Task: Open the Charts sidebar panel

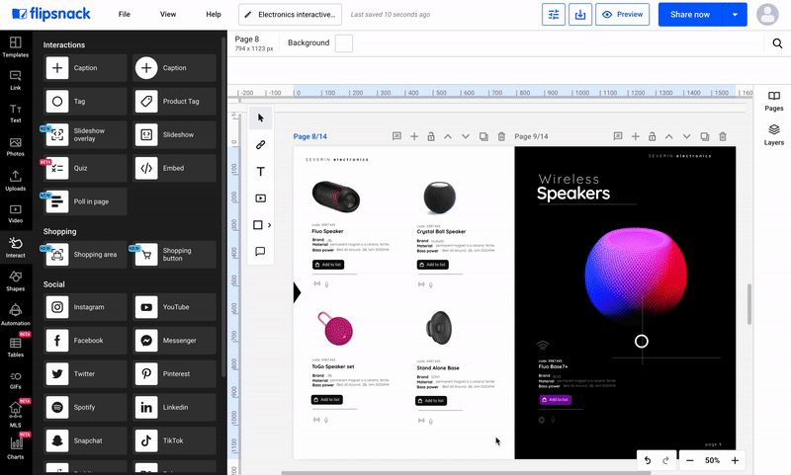Action: pyautogui.click(x=16, y=447)
